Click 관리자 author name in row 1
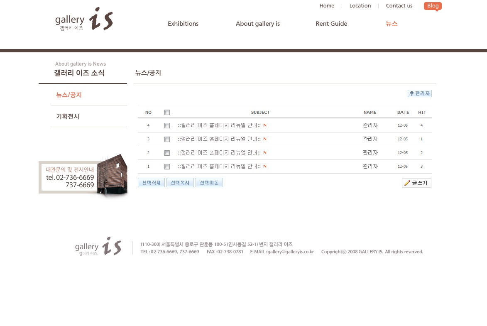 tap(370, 166)
